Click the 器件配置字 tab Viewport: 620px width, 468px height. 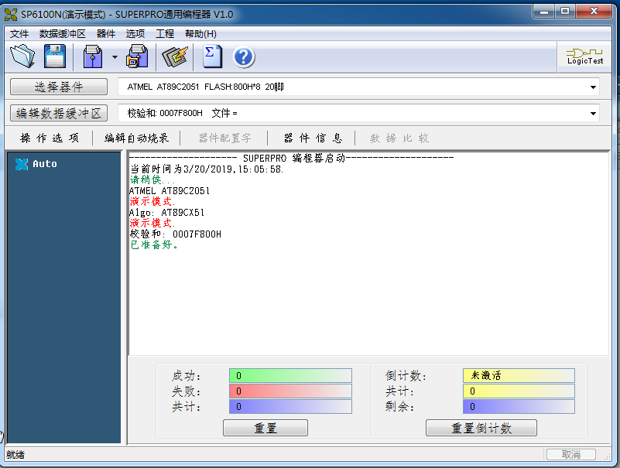coord(224,138)
